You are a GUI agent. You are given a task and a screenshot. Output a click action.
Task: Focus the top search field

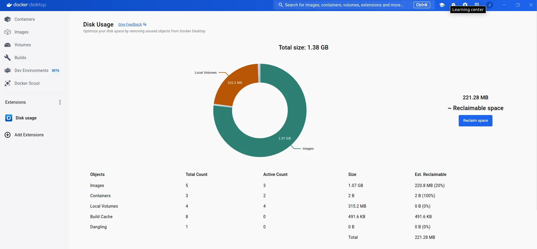tap(343, 5)
